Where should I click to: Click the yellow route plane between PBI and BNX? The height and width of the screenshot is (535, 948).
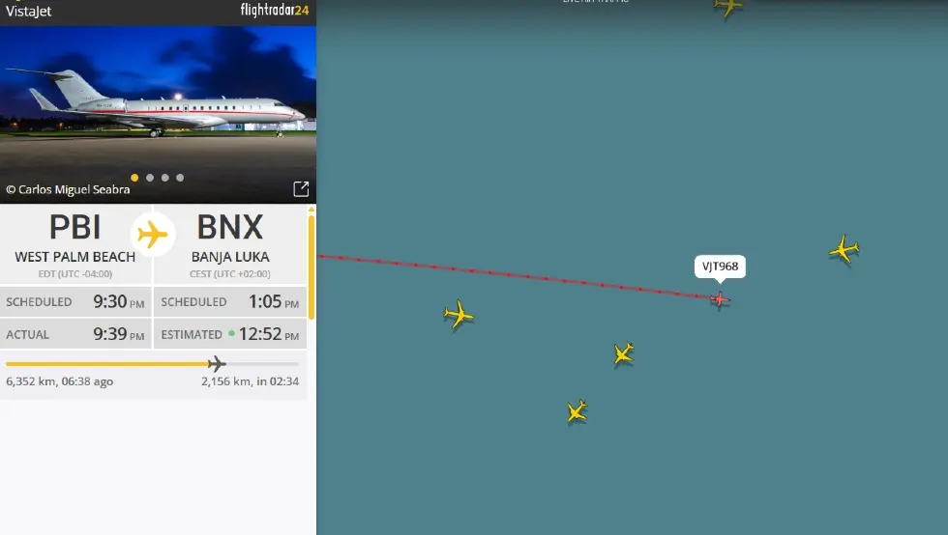pos(153,235)
